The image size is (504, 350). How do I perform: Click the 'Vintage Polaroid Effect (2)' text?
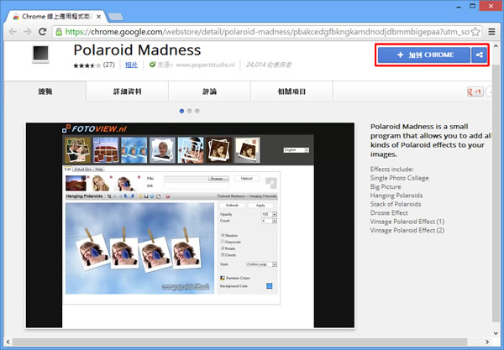[x=407, y=230]
